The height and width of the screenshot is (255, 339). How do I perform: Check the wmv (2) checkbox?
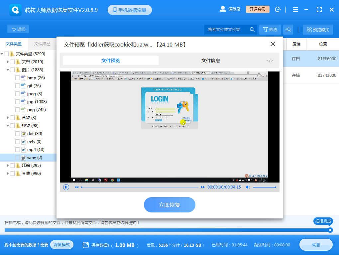pyautogui.click(x=18, y=157)
